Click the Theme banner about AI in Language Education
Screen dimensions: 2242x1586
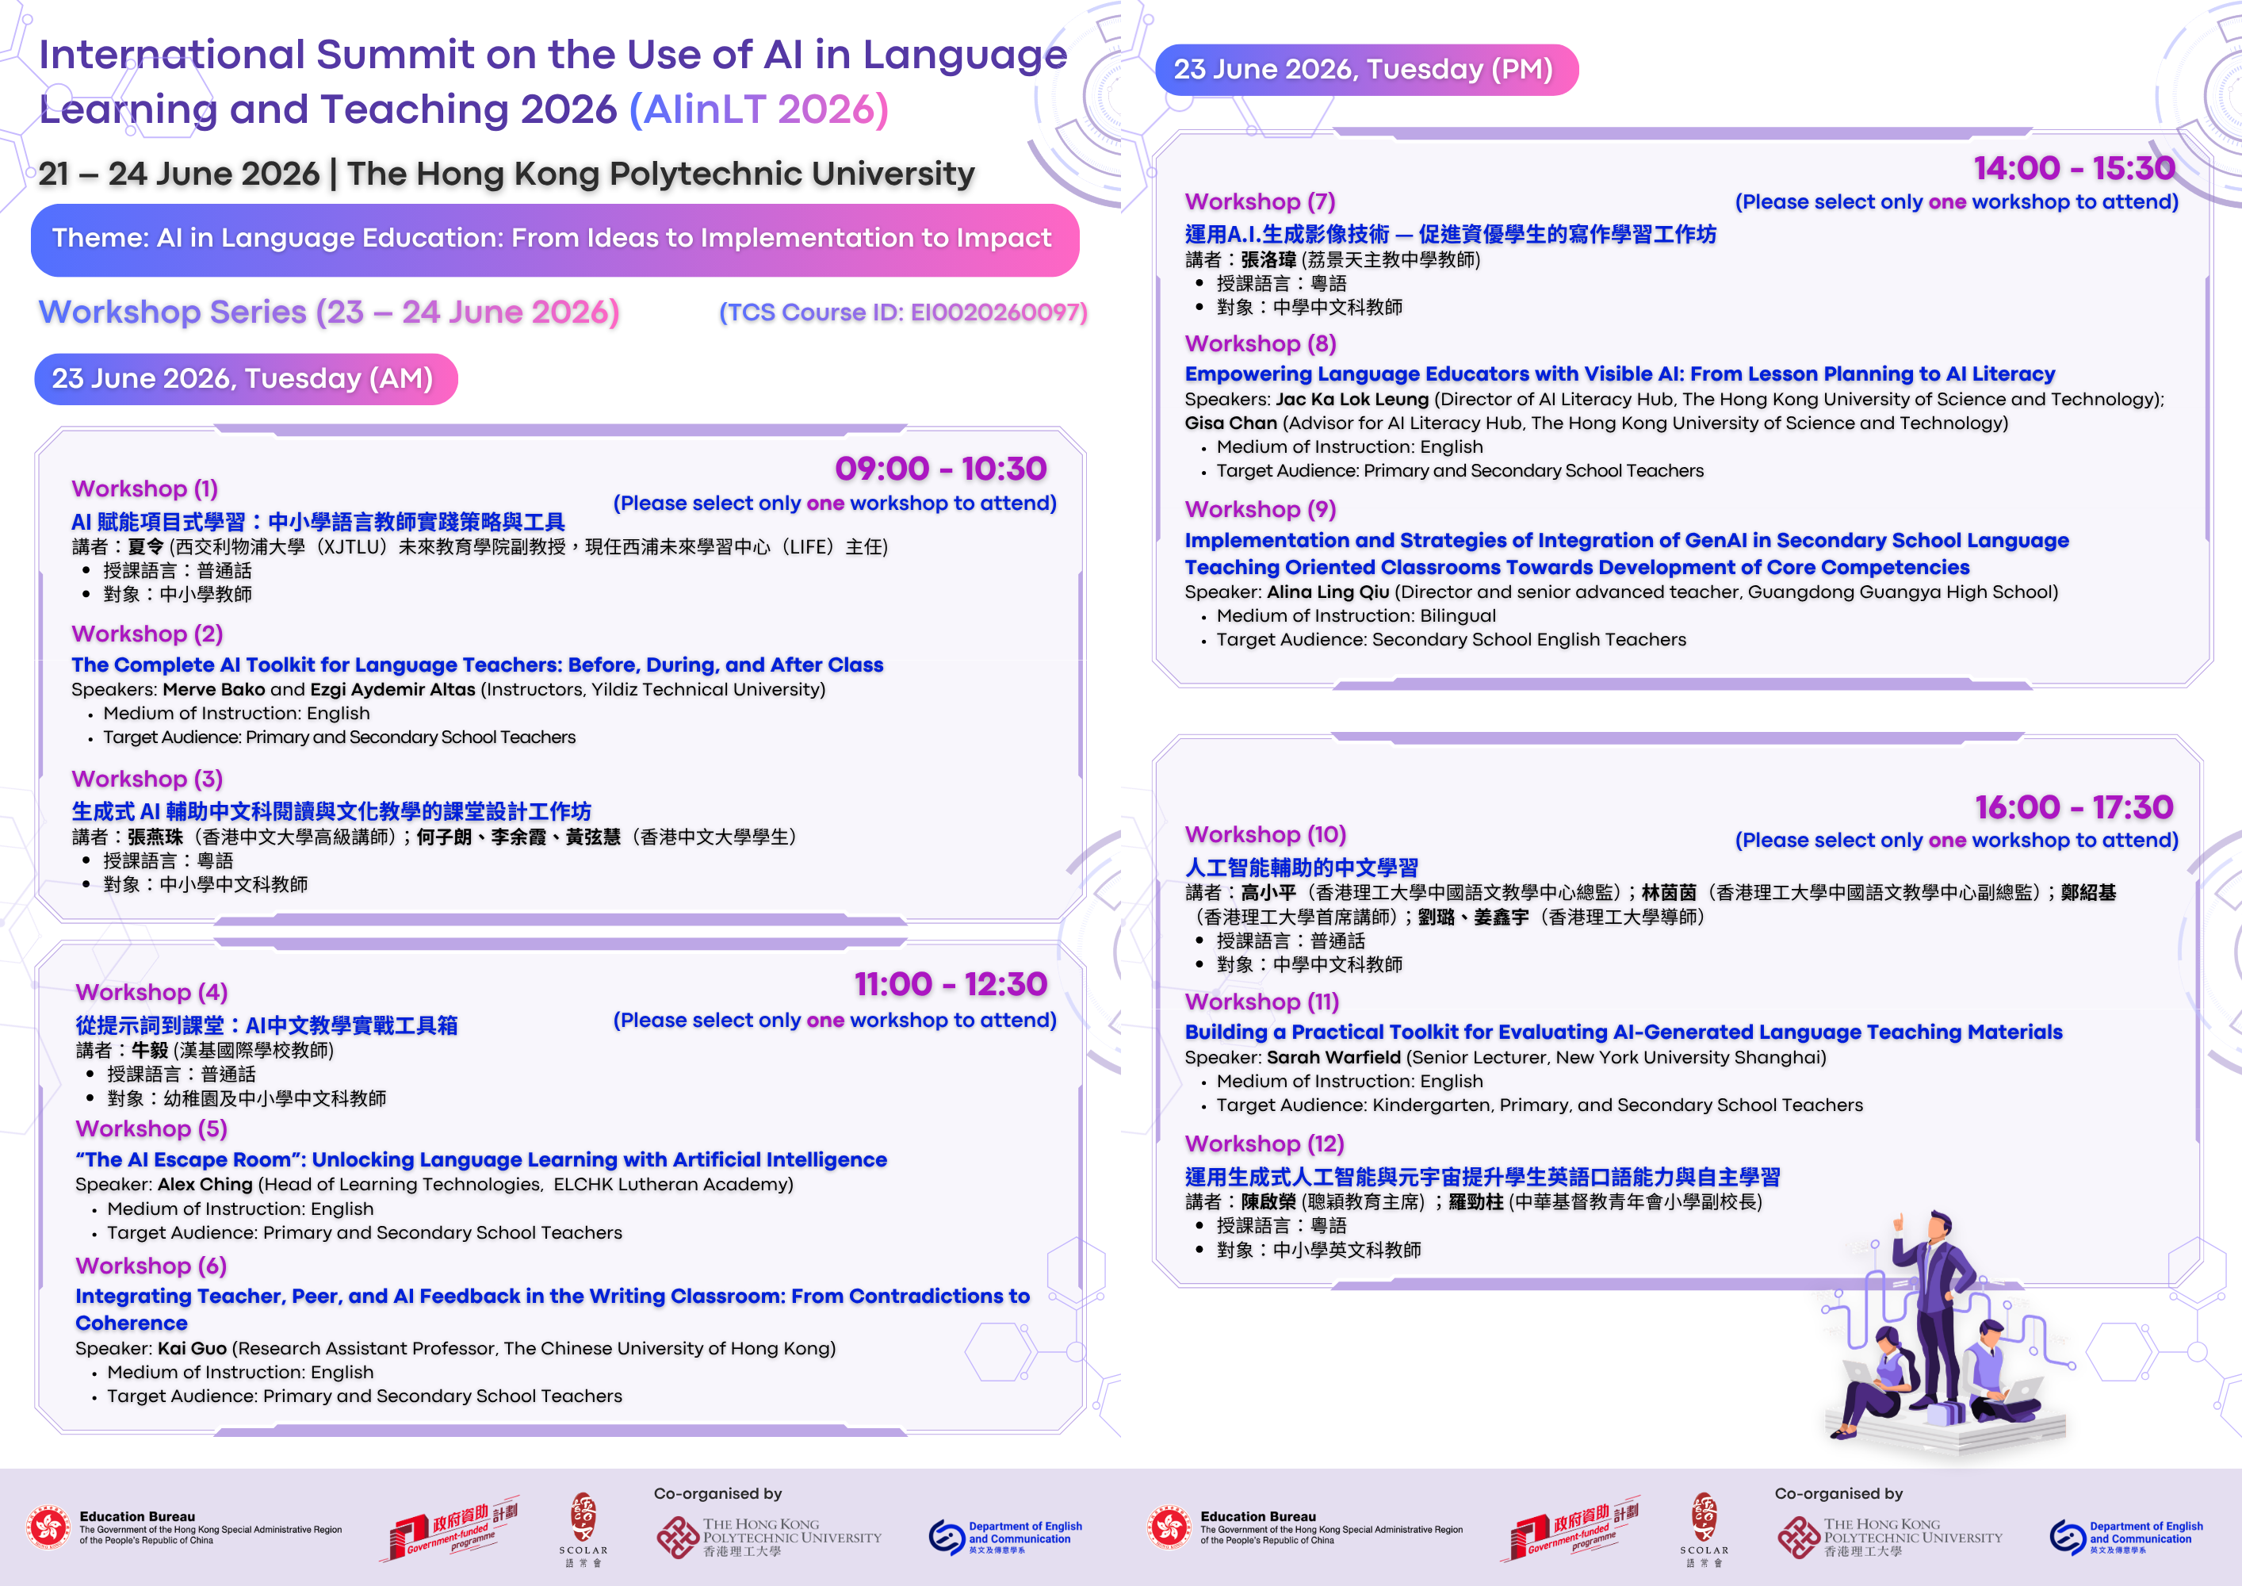553,239
